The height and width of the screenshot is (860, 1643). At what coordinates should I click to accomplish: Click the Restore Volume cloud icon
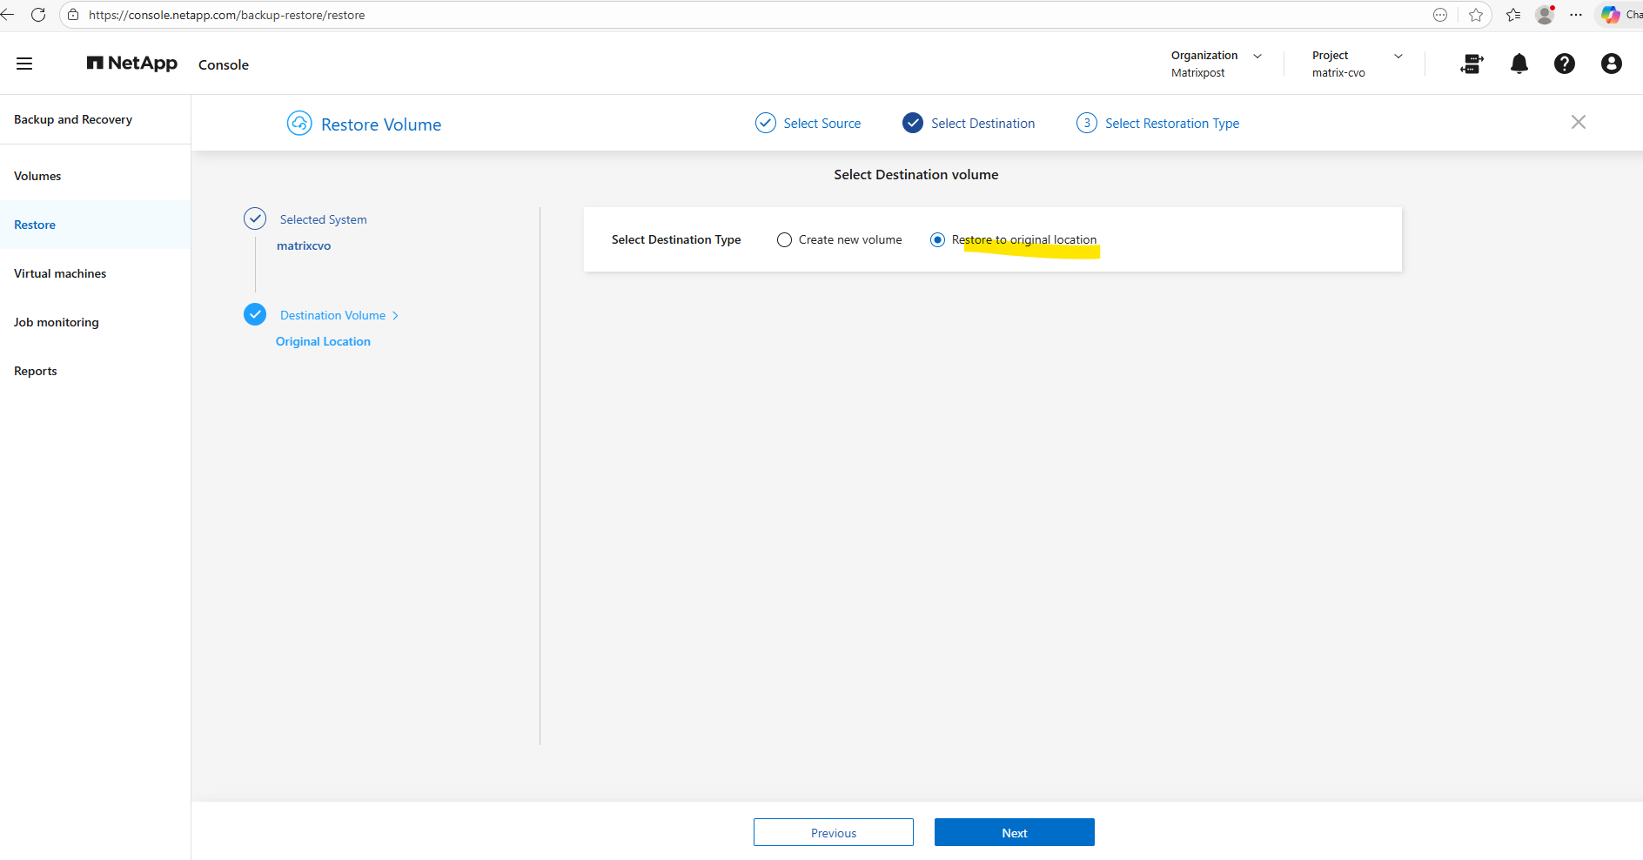pos(299,124)
